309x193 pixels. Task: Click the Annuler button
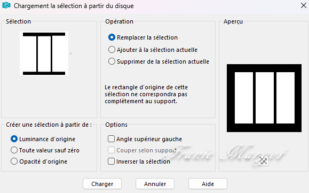click(x=155, y=184)
